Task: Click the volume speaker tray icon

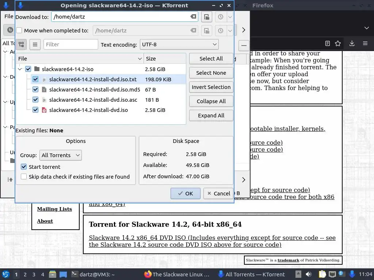Action: pyautogui.click(x=309, y=274)
